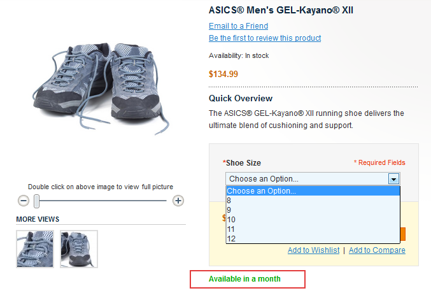431x293 pixels.
Task: Click the Add to Wishlist link
Action: point(313,250)
